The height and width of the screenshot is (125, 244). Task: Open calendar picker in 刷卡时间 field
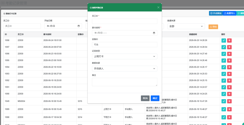[154, 33]
